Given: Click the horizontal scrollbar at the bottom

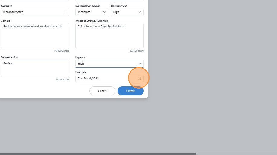Looking at the screenshot, I should (98, 154).
